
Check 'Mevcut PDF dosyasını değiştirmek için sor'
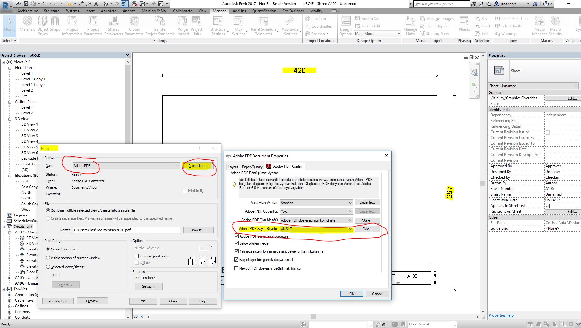pyautogui.click(x=236, y=268)
